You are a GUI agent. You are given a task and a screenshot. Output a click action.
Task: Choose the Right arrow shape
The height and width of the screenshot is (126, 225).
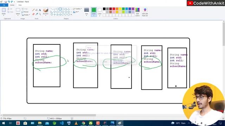coord(63,12)
